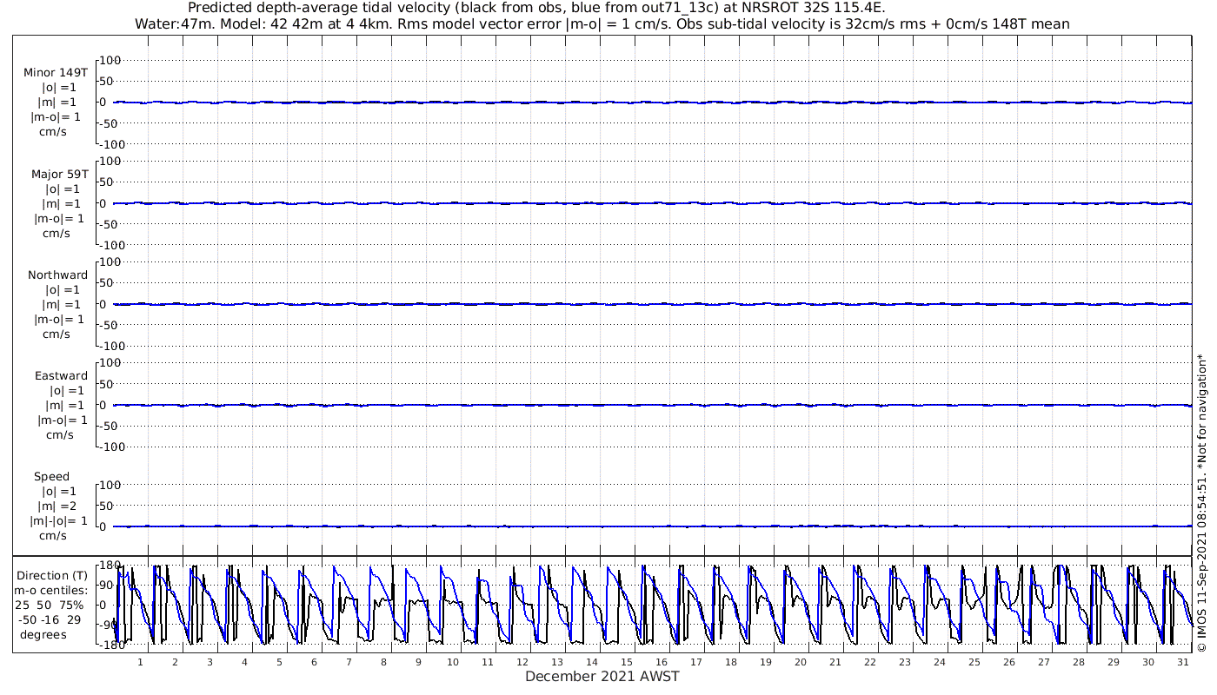The height and width of the screenshot is (695, 1217).
Task: Click day '15' on the date axis
Action: point(627,662)
